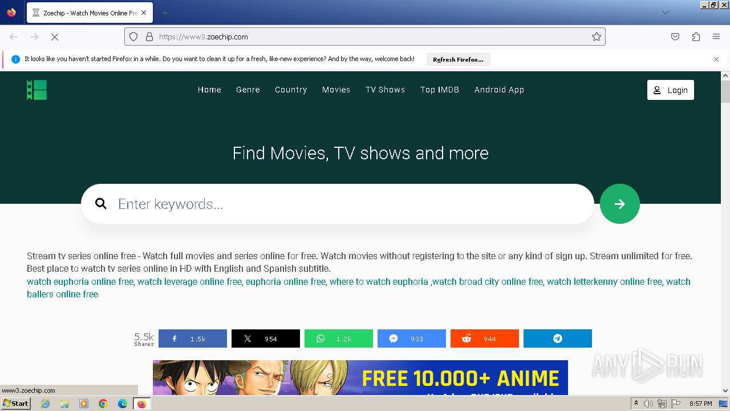Go to the Movies section
730x411 pixels.
tap(336, 90)
